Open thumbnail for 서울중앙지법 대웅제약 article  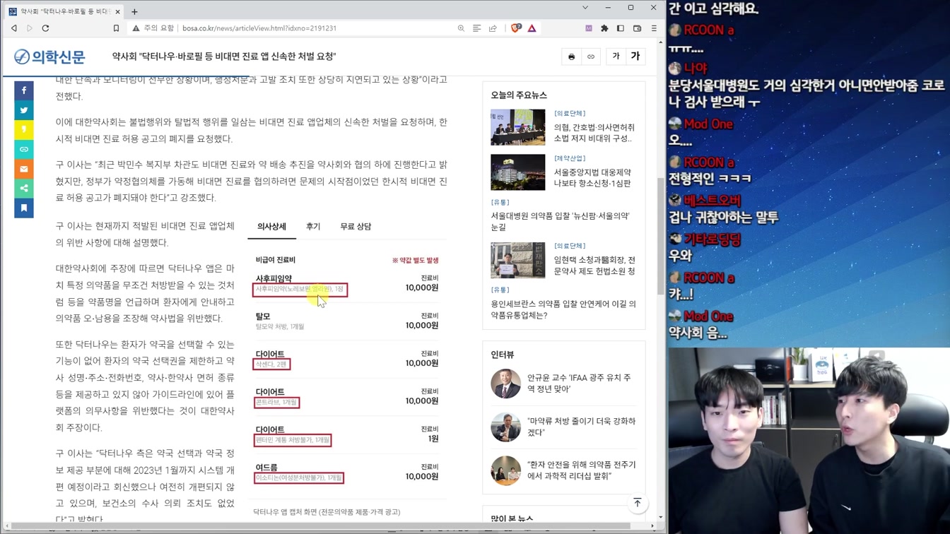[x=518, y=172]
